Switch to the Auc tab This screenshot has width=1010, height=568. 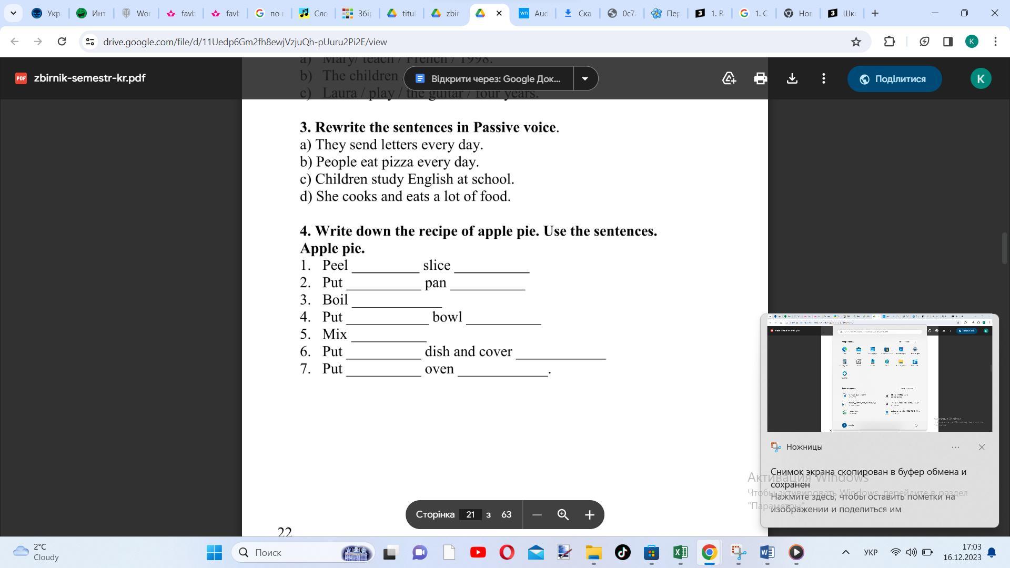tap(534, 13)
